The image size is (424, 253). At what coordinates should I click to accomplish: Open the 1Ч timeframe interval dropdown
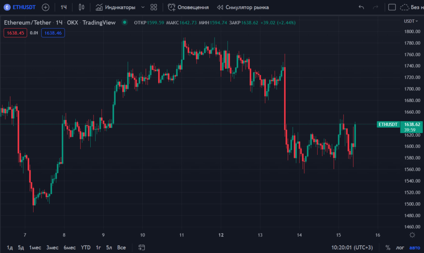point(64,7)
